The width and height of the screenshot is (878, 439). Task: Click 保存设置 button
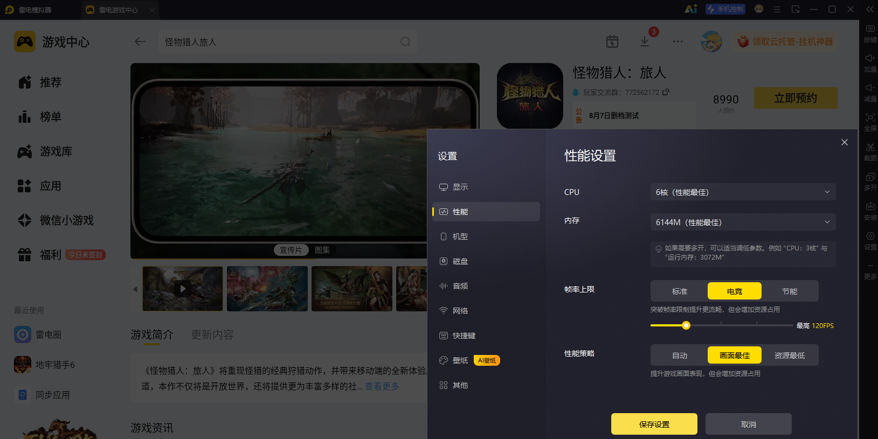654,424
